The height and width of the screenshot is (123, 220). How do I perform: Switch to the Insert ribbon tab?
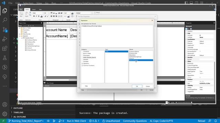(x=34, y=10)
